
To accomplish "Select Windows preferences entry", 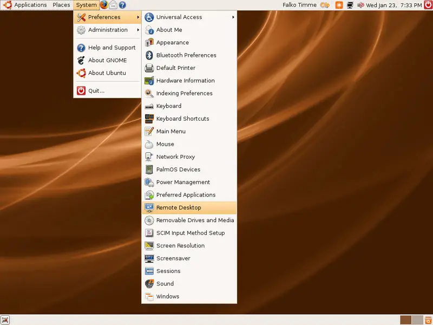I will point(189,296).
